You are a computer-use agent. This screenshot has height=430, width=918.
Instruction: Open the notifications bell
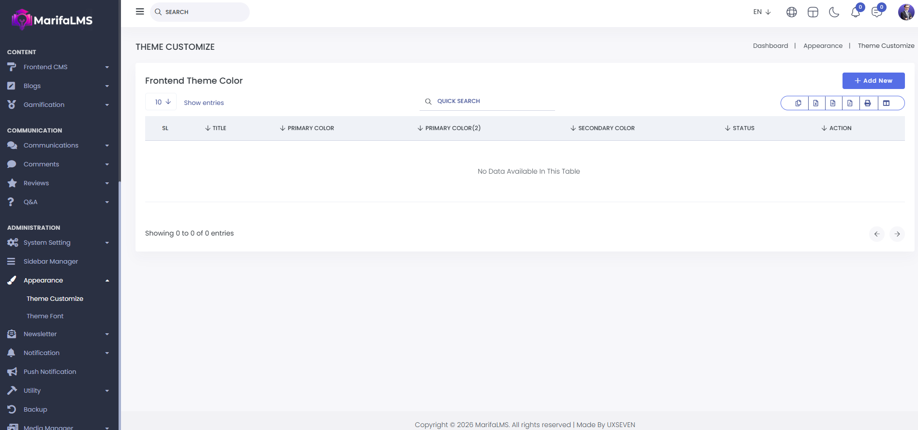pos(855,12)
